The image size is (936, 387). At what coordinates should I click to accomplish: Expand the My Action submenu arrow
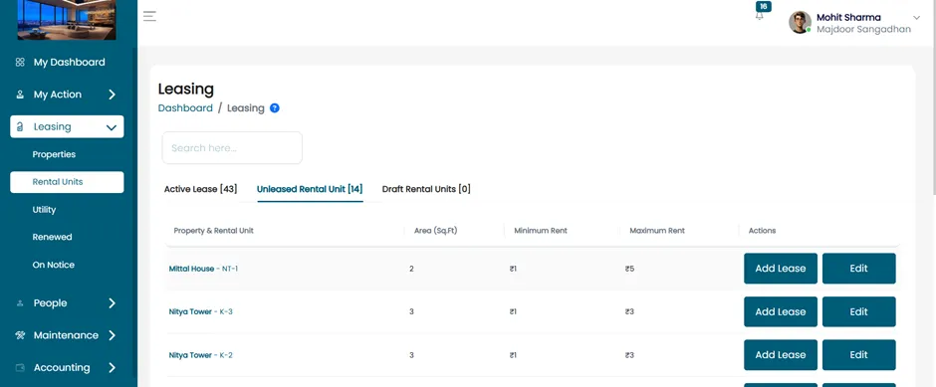(112, 95)
